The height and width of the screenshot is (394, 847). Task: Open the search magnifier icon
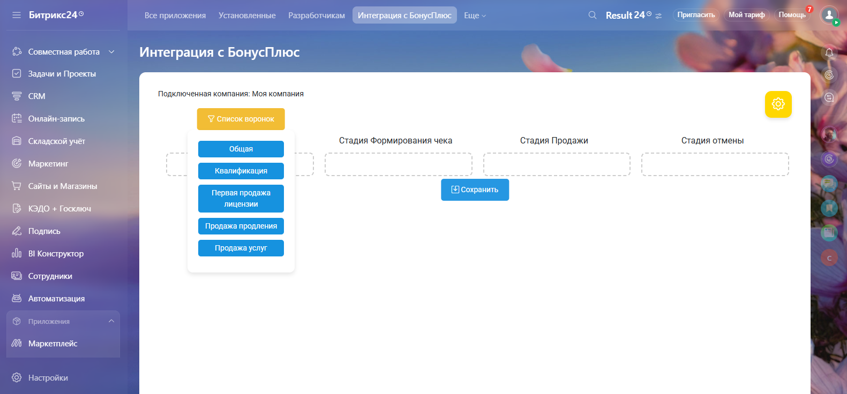click(x=593, y=15)
